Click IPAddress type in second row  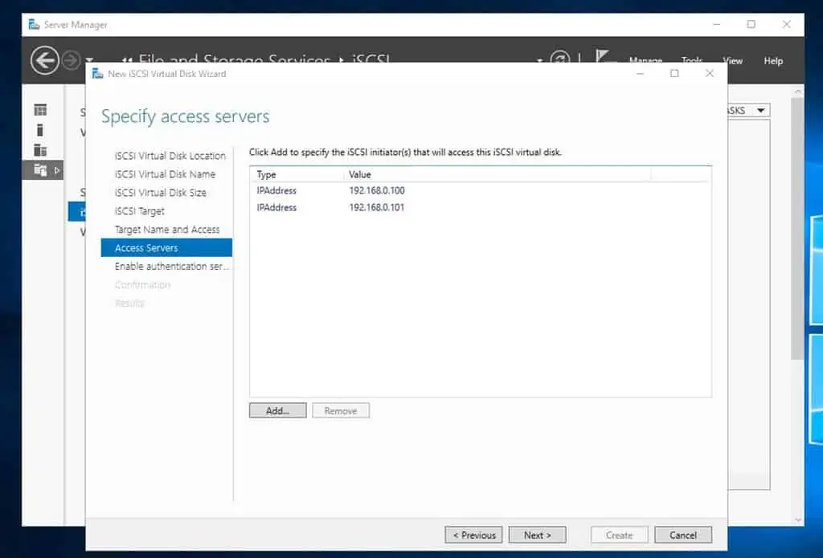click(276, 207)
